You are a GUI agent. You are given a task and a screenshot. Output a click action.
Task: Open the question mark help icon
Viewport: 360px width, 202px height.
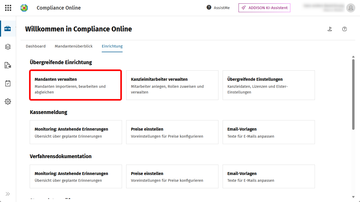[345, 29]
